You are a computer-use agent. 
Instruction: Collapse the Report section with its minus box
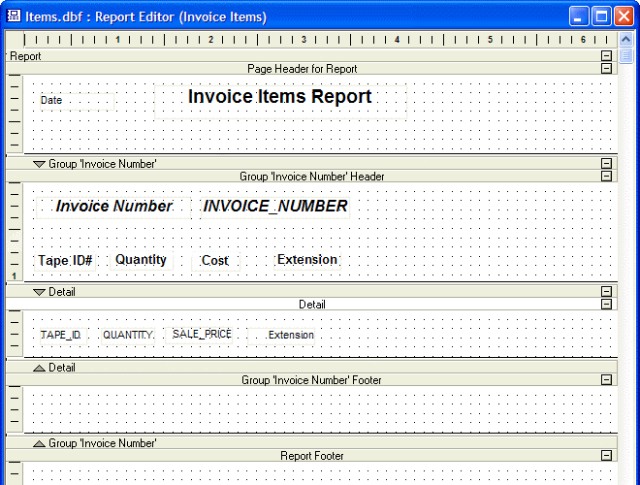606,55
